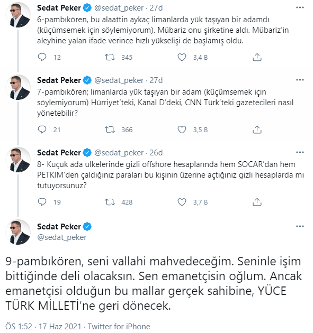313x333 pixels.
Task: Open more options on the 6-pambıkören tweet
Action: 300,7
